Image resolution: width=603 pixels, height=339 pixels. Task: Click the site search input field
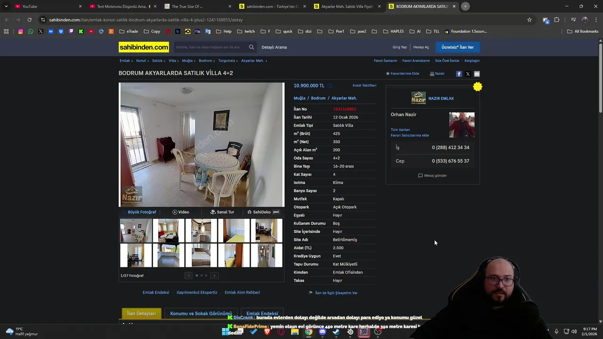210,47
